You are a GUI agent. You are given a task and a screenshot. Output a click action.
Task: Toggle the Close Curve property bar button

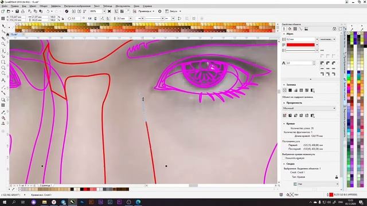179,18
